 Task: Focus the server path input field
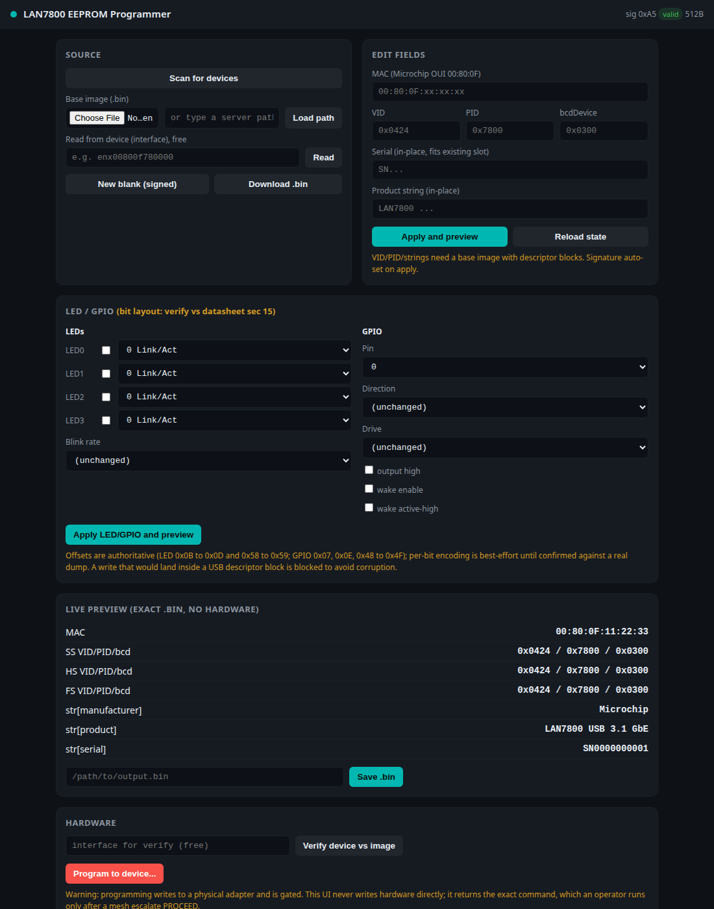coord(222,118)
